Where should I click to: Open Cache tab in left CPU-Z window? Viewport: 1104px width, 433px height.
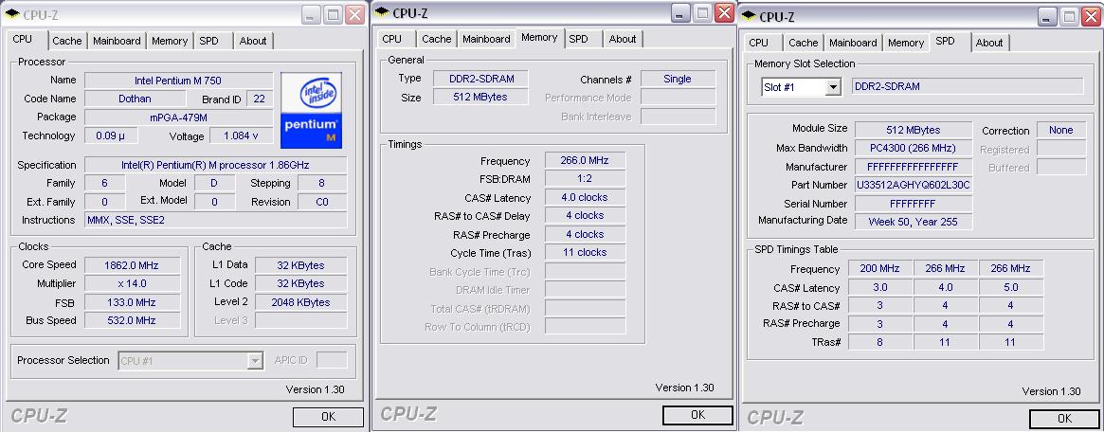click(x=67, y=41)
